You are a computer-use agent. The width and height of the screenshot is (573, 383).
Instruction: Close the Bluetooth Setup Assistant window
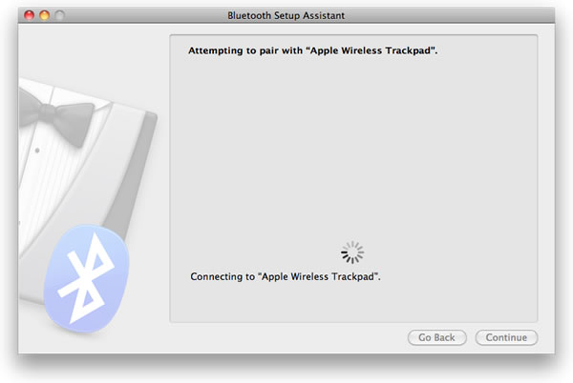coord(28,16)
